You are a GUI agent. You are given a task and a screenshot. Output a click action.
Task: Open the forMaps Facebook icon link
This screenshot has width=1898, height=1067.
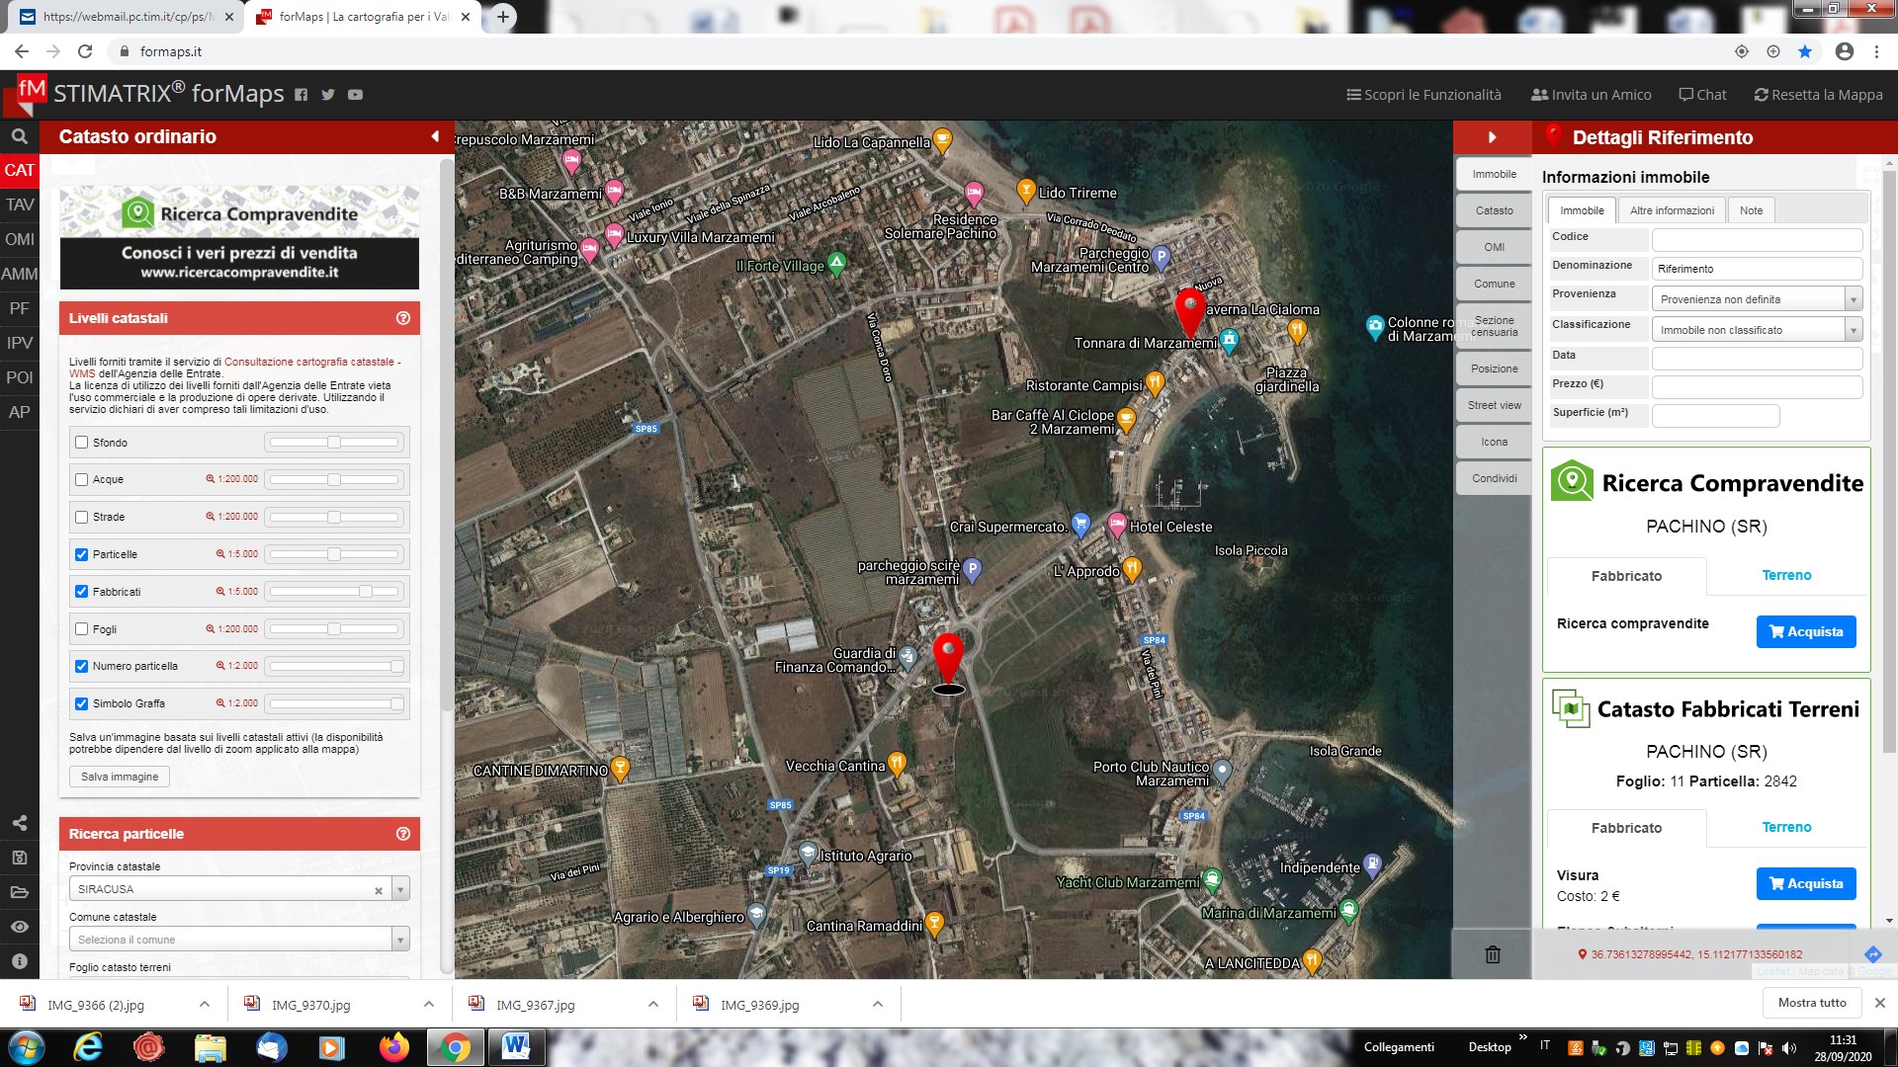[302, 95]
